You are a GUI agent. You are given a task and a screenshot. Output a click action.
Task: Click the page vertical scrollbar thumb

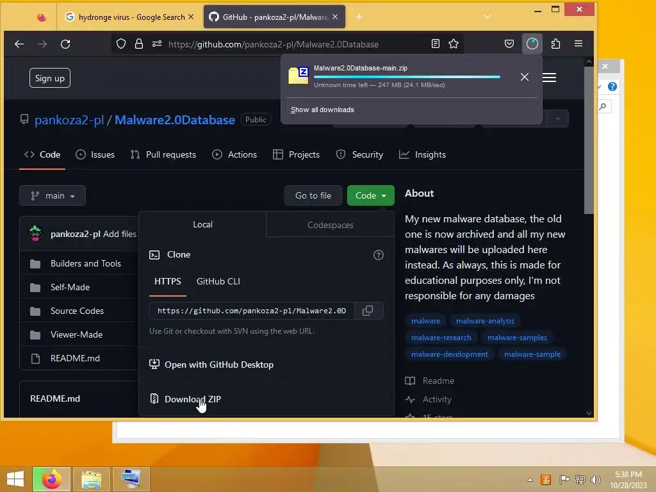[589, 140]
